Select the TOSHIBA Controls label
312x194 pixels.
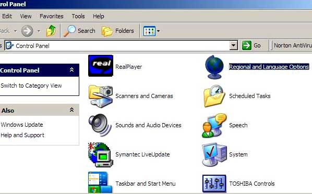click(x=251, y=184)
